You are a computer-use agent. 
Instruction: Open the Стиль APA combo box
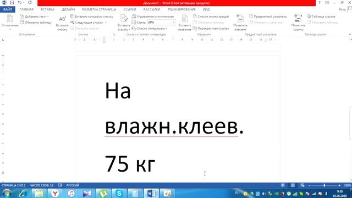pyautogui.click(x=161, y=23)
